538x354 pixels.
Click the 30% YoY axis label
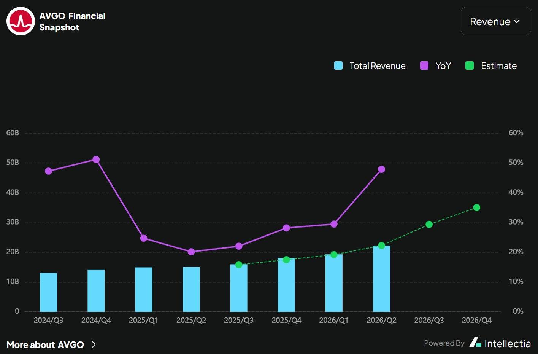pos(516,222)
